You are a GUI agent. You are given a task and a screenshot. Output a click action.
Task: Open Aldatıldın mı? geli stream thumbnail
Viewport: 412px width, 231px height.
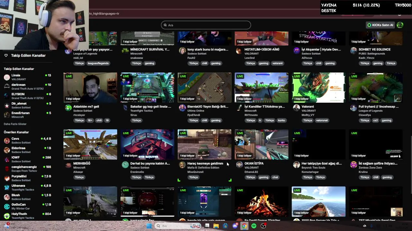click(x=90, y=88)
